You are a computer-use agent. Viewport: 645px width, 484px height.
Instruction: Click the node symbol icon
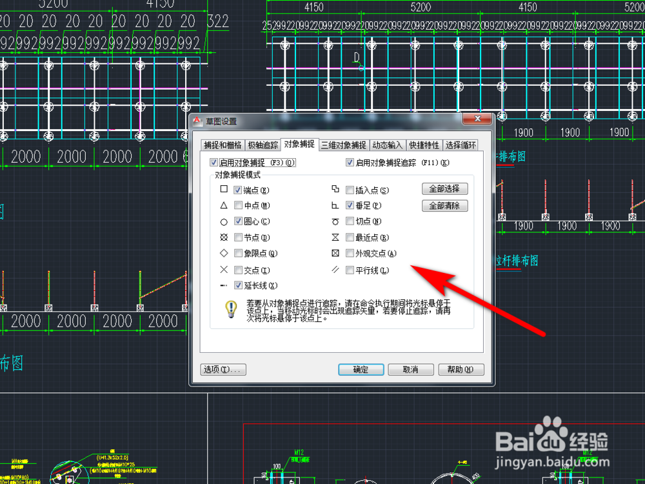pos(224,237)
